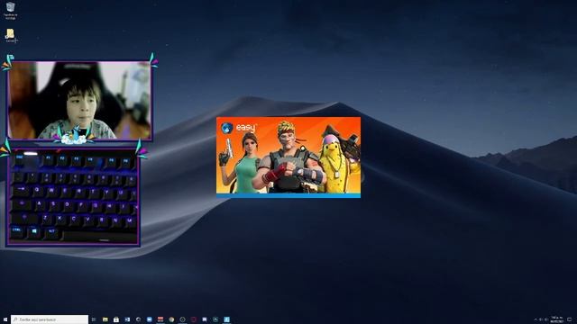Click the Easy Anti-Cheat Fortnite splash image
Image resolution: width=577 pixels, height=324 pixels.
tap(288, 157)
